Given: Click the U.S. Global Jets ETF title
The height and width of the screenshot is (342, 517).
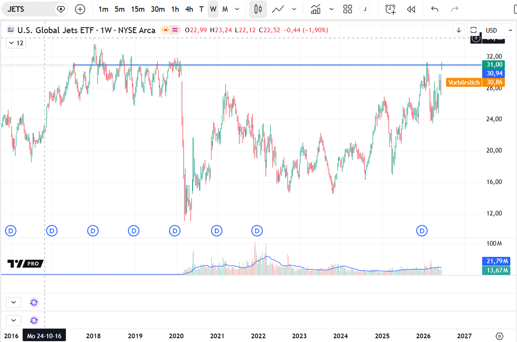Looking at the screenshot, I should tap(55, 30).
